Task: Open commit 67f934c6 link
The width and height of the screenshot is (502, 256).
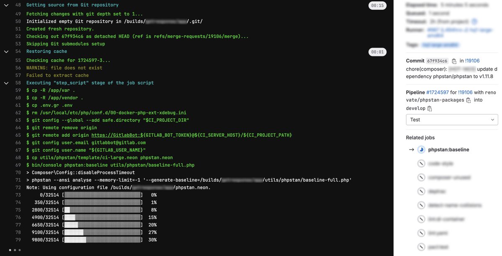Action: (438, 61)
